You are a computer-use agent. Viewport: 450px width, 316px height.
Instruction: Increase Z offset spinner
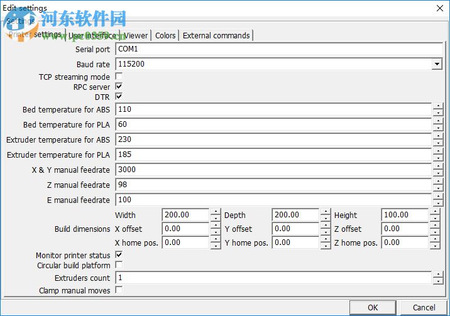coord(435,226)
